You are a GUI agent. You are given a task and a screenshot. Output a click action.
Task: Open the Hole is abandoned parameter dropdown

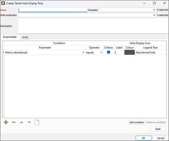(x=83, y=53)
